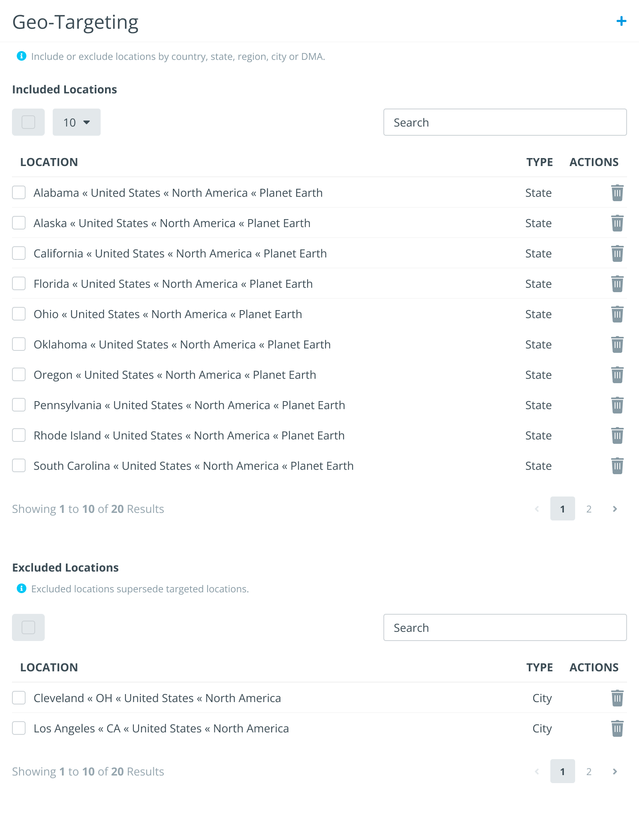Toggle select-all checkbox for Included Locations
Image resolution: width=639 pixels, height=823 pixels.
point(28,122)
